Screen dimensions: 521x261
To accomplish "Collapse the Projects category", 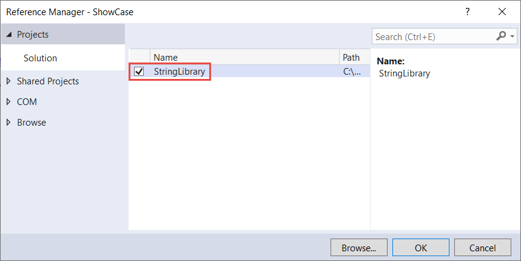I will click(9, 35).
